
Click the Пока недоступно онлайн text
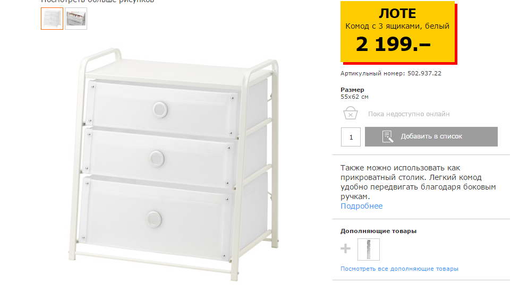tap(409, 114)
